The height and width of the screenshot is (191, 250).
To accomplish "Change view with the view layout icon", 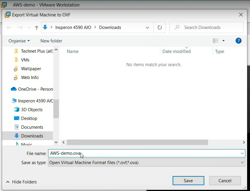I will click(216, 41).
